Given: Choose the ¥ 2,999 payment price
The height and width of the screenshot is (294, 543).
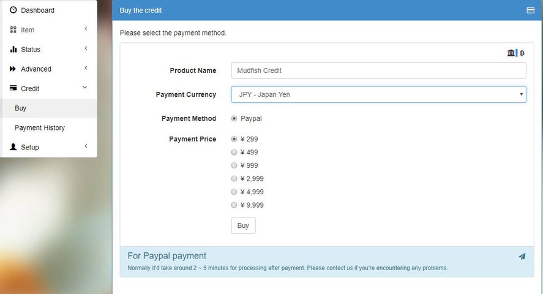Looking at the screenshot, I should pyautogui.click(x=234, y=178).
